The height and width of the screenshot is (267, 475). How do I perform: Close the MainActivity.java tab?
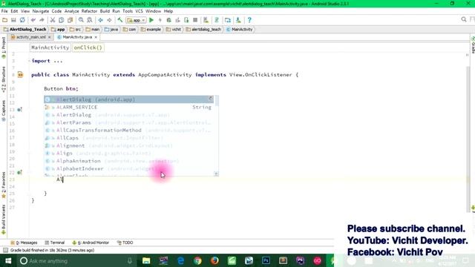pos(96,37)
